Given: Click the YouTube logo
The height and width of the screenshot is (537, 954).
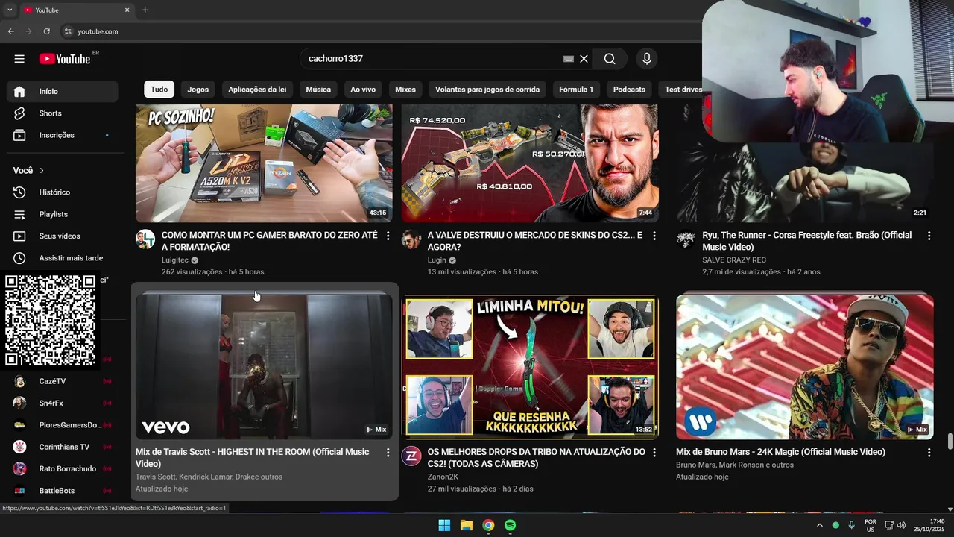Looking at the screenshot, I should coord(65,59).
